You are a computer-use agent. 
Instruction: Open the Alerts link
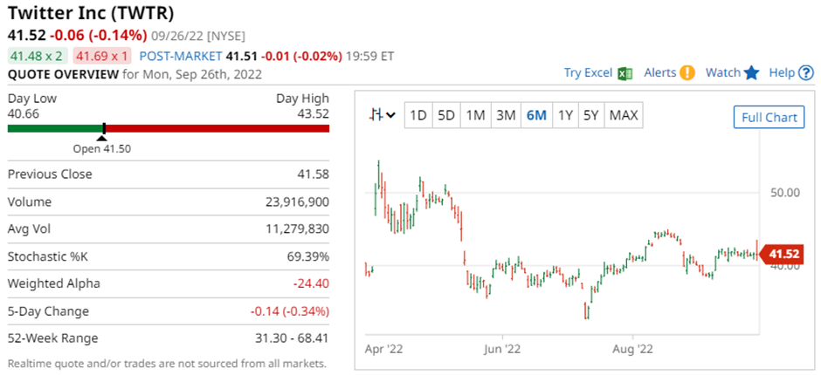pos(660,73)
